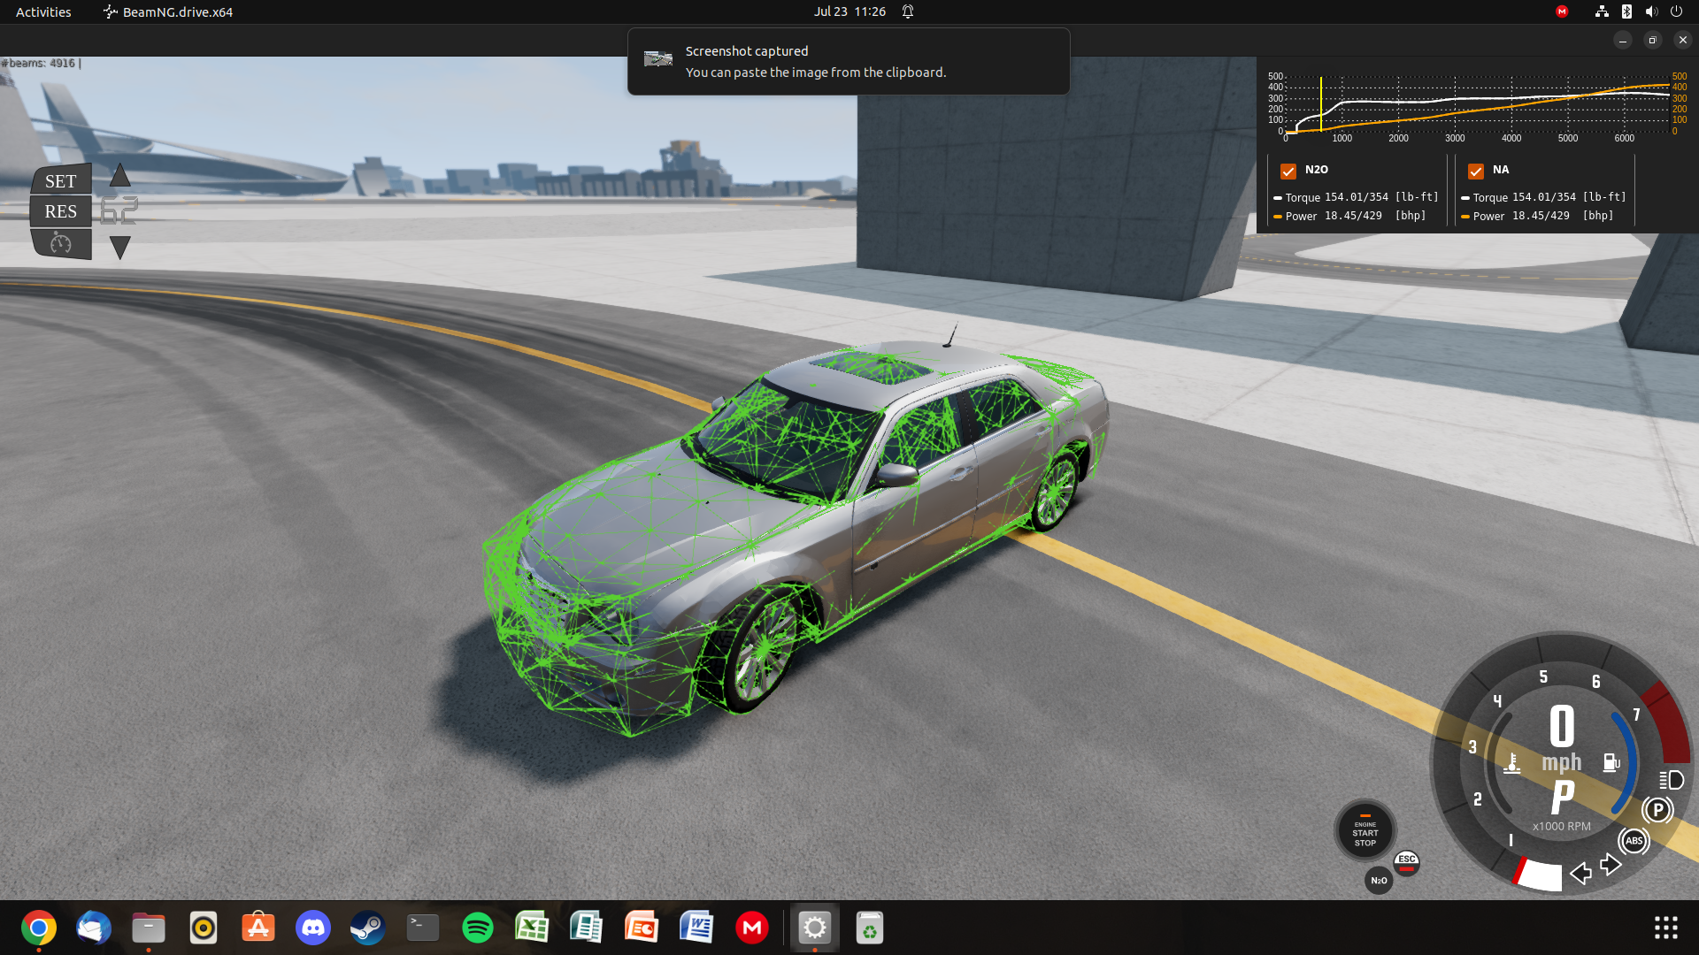Close the BeamNG window
The height and width of the screenshot is (955, 1699).
pos(1682,40)
